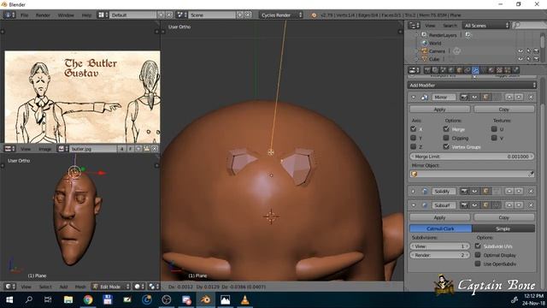Toggle Solidify modifier render camera icon
This screenshot has height=308, width=547.
point(463,192)
